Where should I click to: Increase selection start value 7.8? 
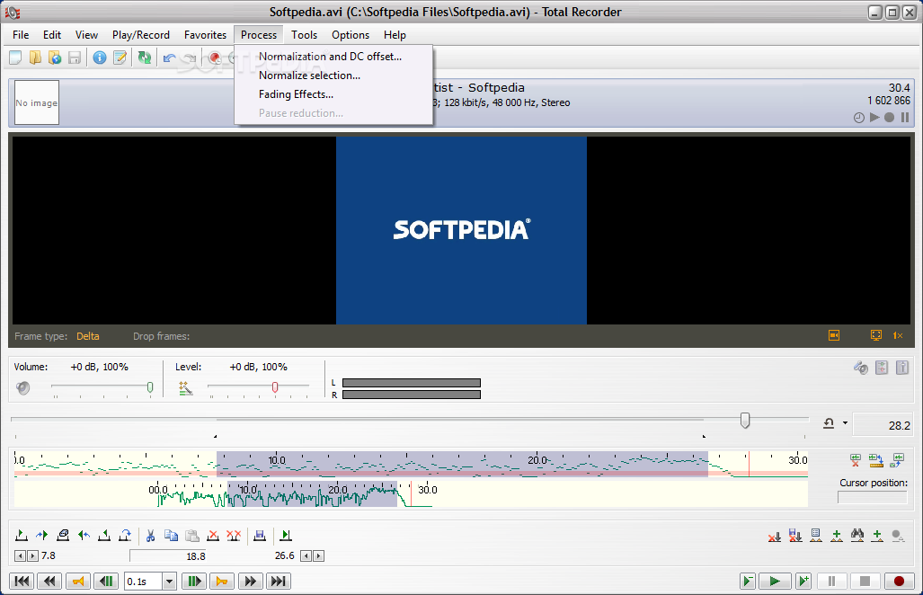pos(33,555)
